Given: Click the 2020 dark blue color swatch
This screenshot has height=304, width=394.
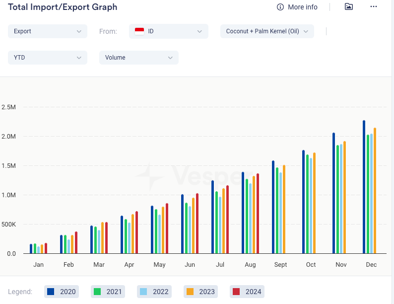Looking at the screenshot, I should (51, 292).
